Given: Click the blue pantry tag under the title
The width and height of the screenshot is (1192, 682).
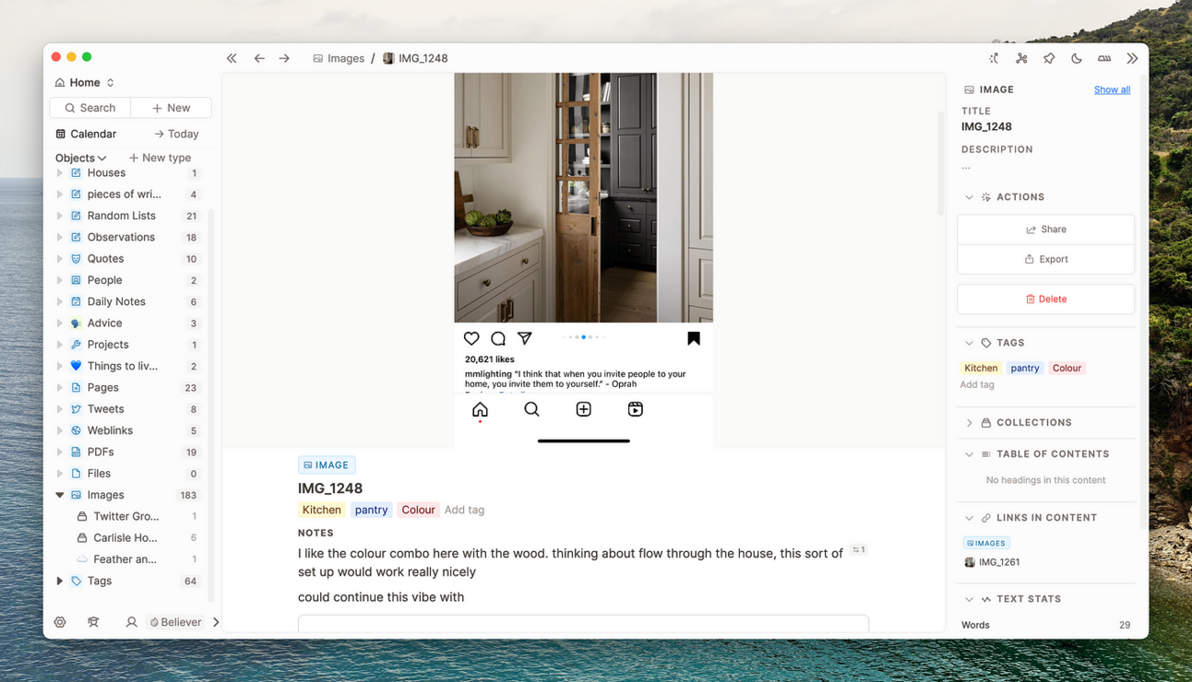Looking at the screenshot, I should point(371,510).
